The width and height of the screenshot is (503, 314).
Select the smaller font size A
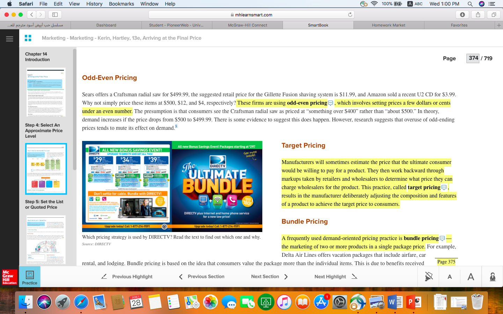(x=450, y=277)
